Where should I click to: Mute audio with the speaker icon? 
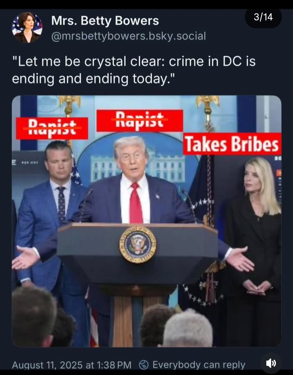pyautogui.click(x=271, y=363)
